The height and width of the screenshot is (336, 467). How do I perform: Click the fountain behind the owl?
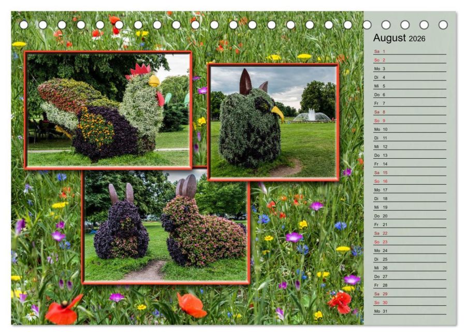[x=312, y=116]
